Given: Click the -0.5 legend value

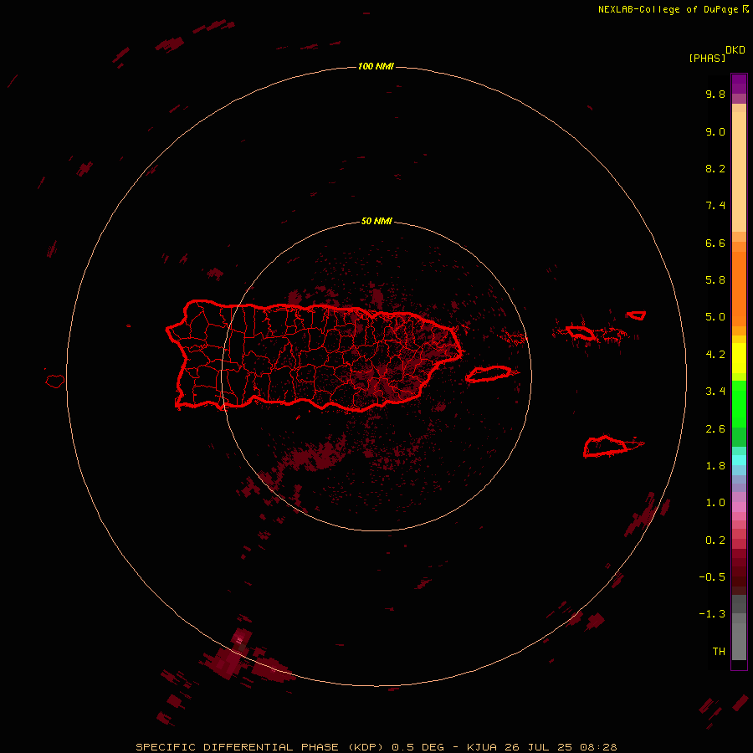Looking at the screenshot, I should (x=712, y=576).
